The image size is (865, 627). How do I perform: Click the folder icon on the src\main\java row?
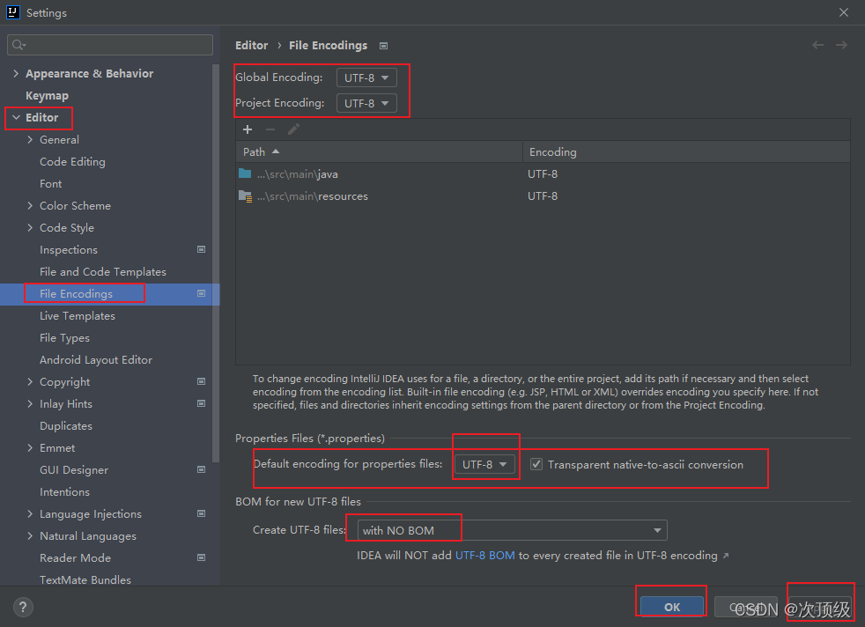[244, 173]
